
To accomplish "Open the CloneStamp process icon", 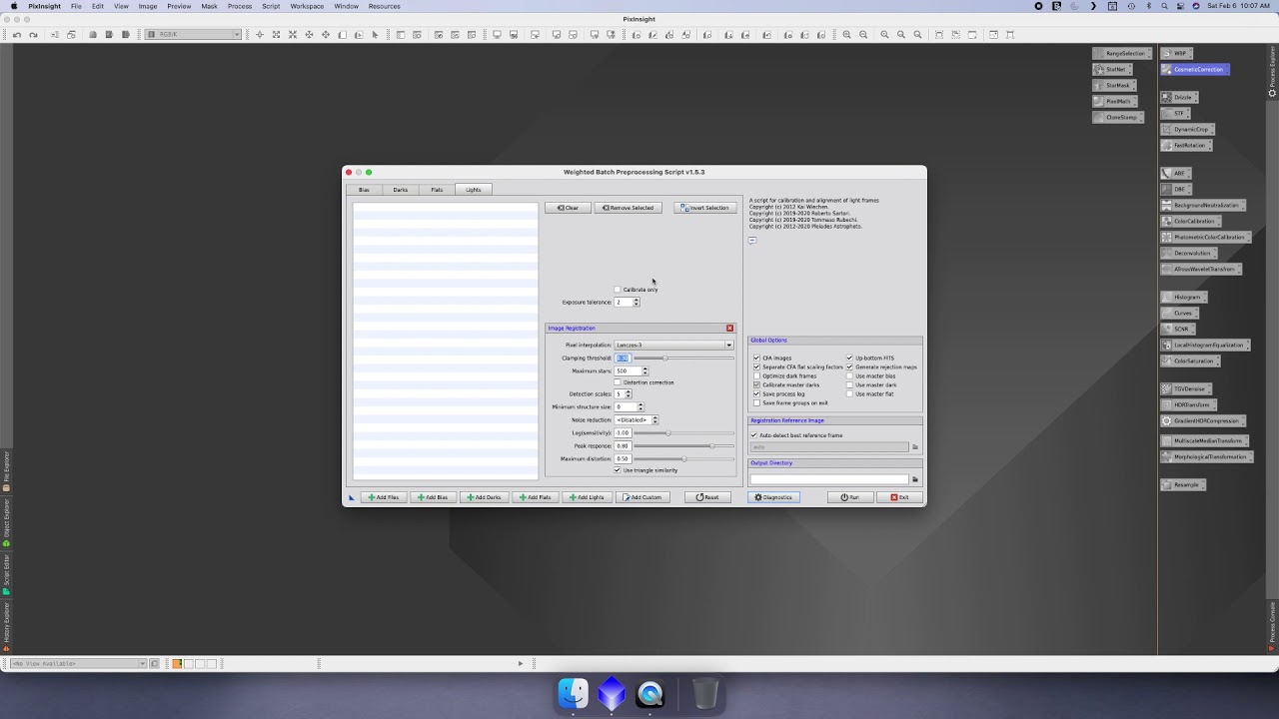I will pos(1118,117).
